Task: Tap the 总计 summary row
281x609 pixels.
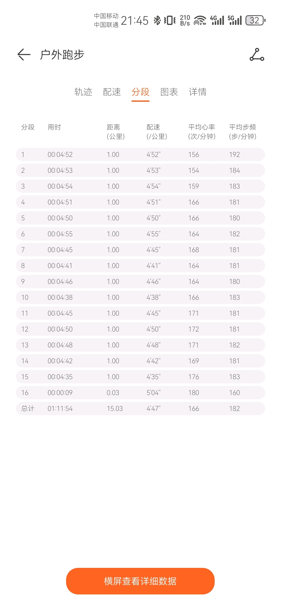Action: click(x=140, y=409)
